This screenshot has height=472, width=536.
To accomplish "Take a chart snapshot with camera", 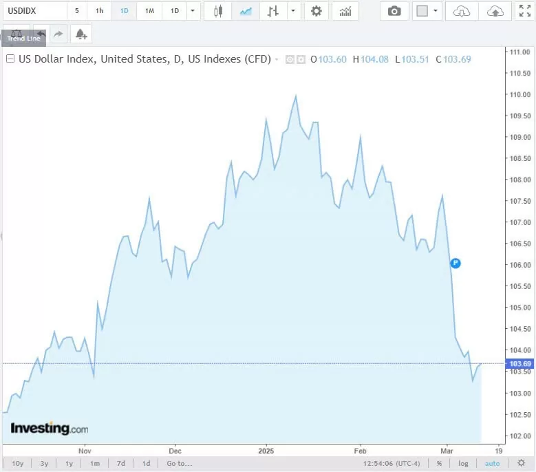I will [394, 11].
